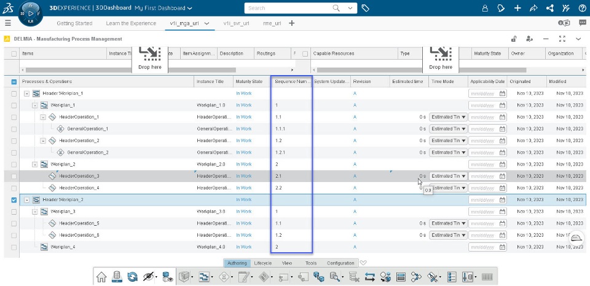Screen dimensions: 590x286
Task: Click the share arrow icon in top bar
Action: [533, 8]
